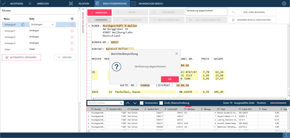Image resolution: width=290 pixels, height=138 pixels.
Task: Close the Berichtsüberprüfung dialog with X
Action: 177,54
